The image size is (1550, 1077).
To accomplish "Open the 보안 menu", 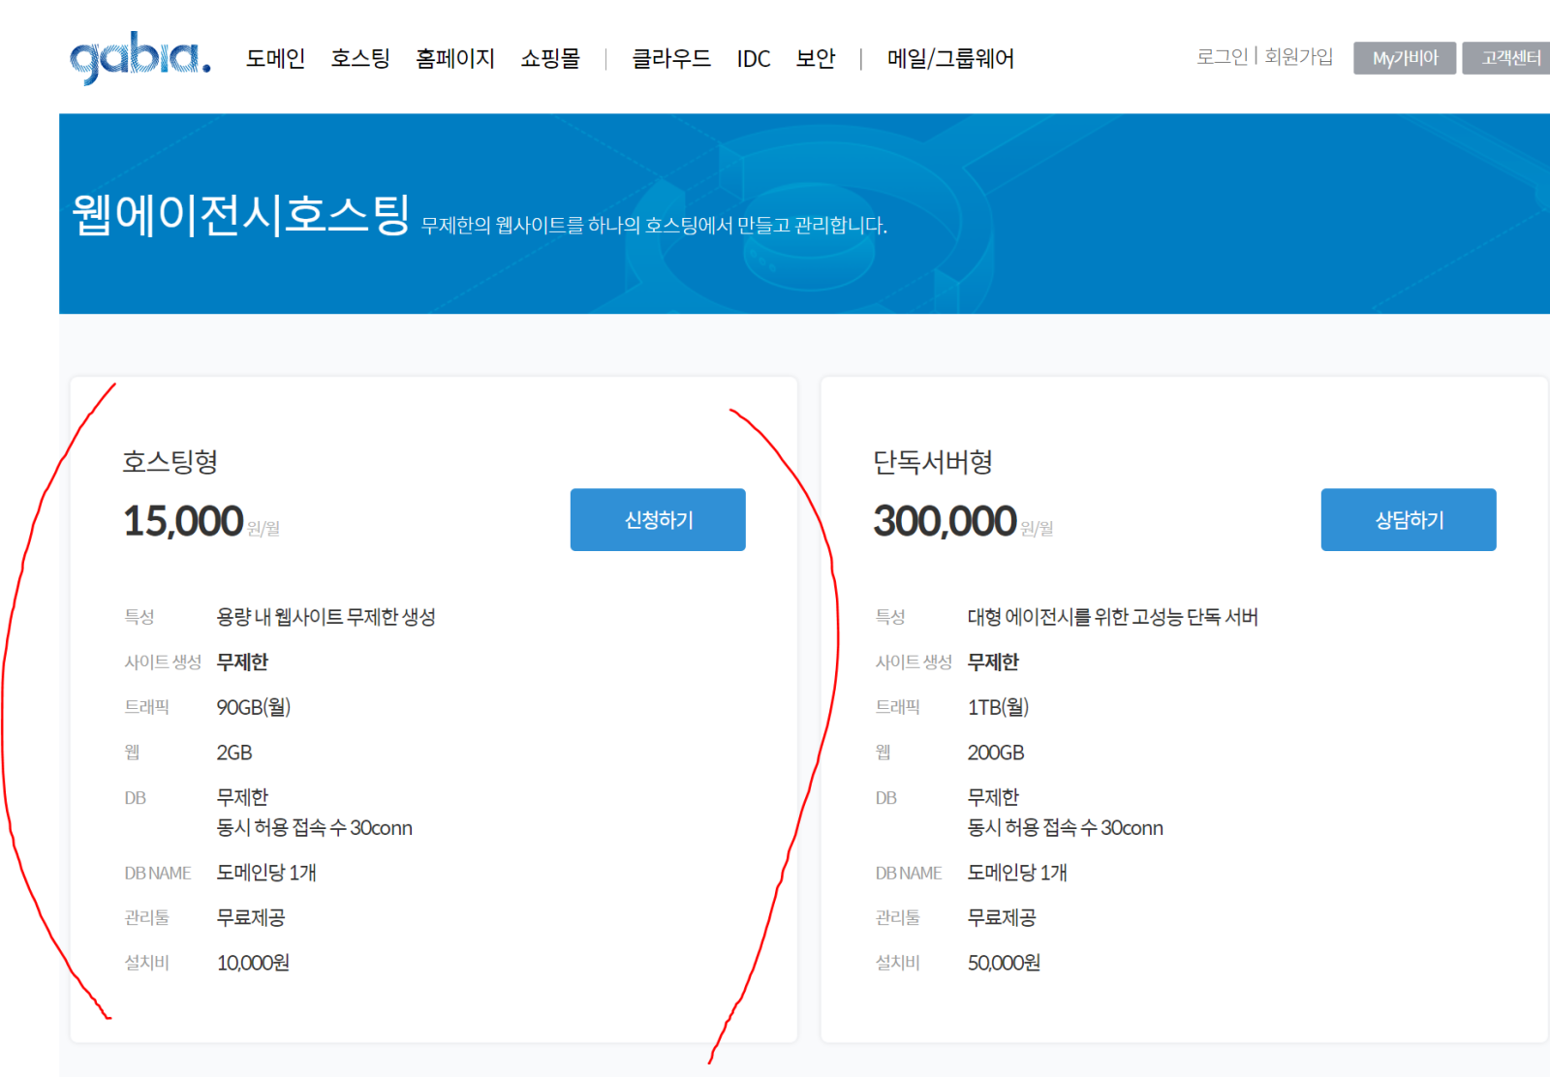I will point(816,59).
